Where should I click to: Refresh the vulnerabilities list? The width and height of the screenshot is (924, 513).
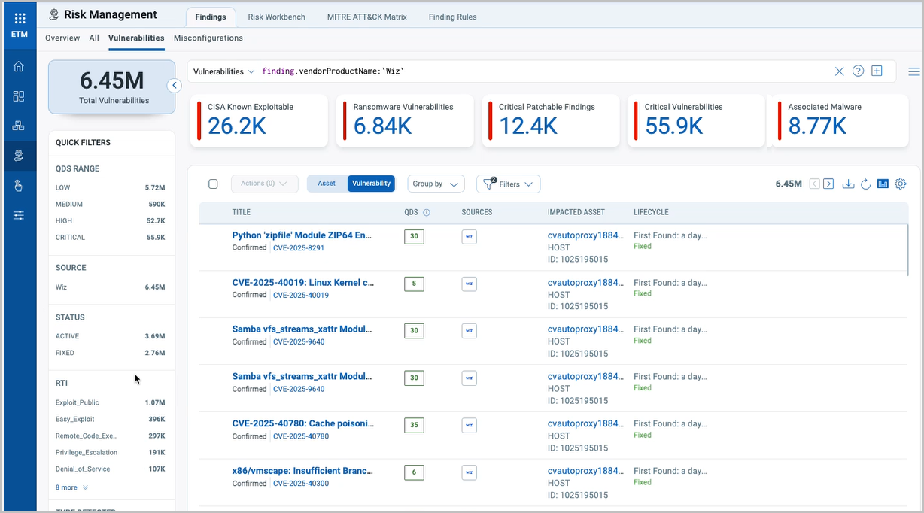pyautogui.click(x=865, y=184)
